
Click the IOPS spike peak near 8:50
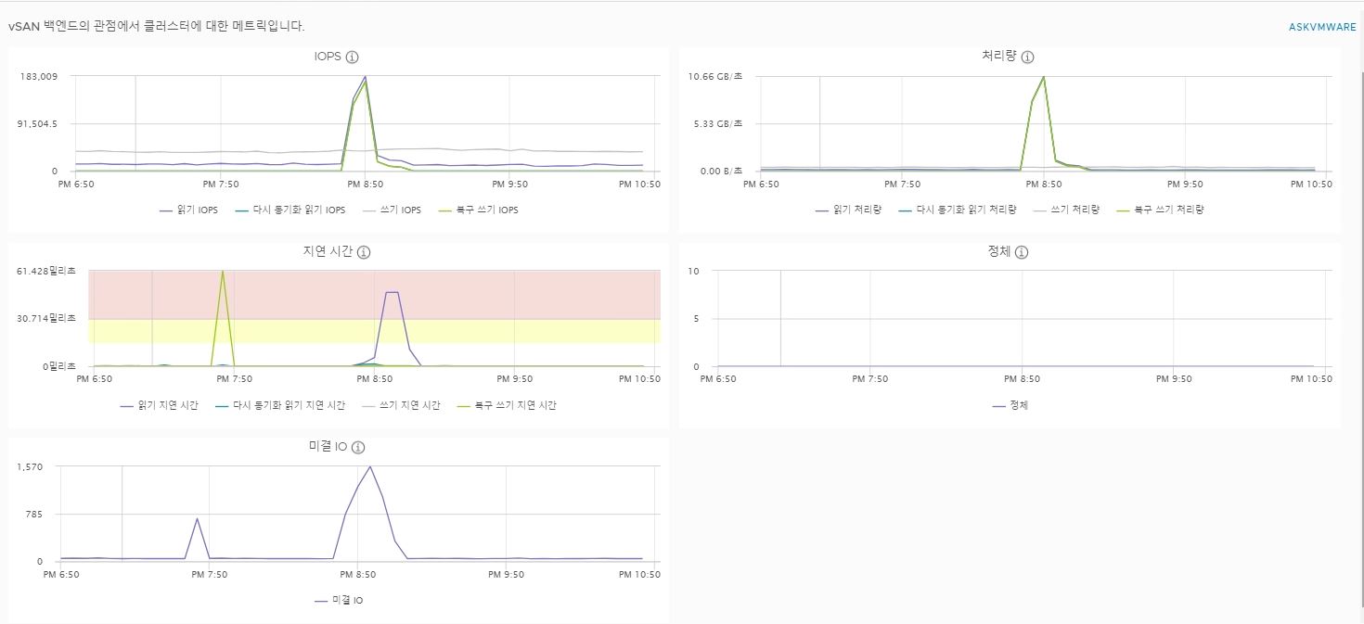[x=365, y=77]
